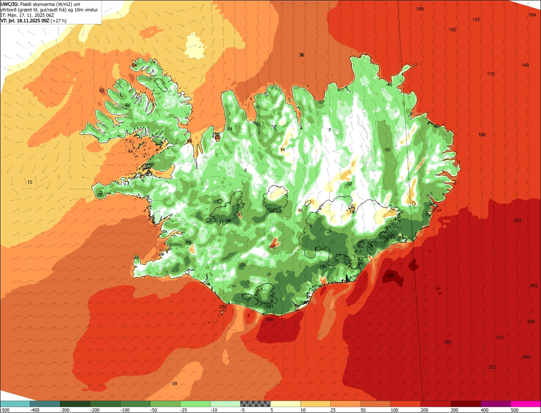Click the valid time 'VT: þri. 18.11.2025 09Z'
The image size is (541, 413).
[25, 20]
